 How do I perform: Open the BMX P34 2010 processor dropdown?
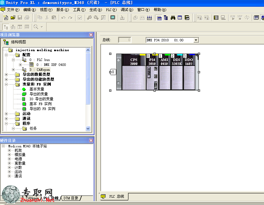coord(196,40)
